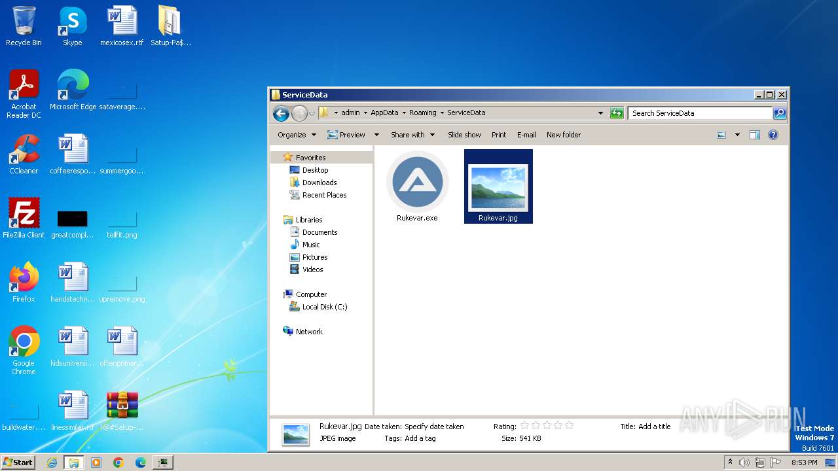The width and height of the screenshot is (838, 471).
Task: Click the Roaming breadcrumb segment
Action: tap(422, 113)
